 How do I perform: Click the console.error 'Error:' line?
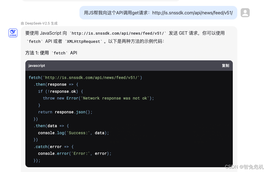tap(75, 154)
